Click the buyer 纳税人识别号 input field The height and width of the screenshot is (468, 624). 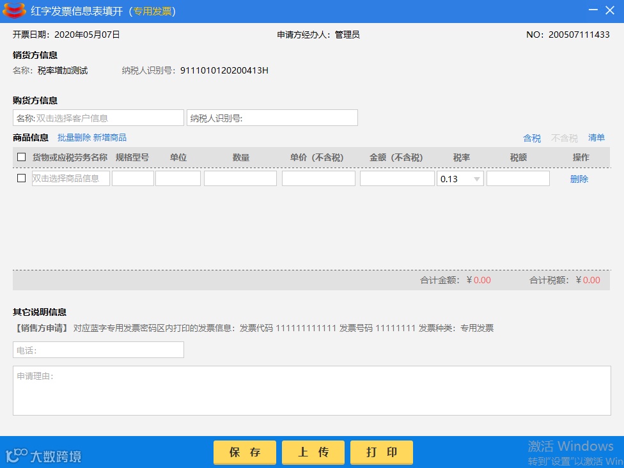pyautogui.click(x=272, y=118)
